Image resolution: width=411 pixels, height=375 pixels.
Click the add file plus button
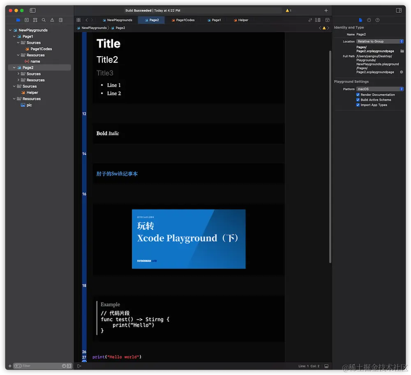tap(10, 366)
